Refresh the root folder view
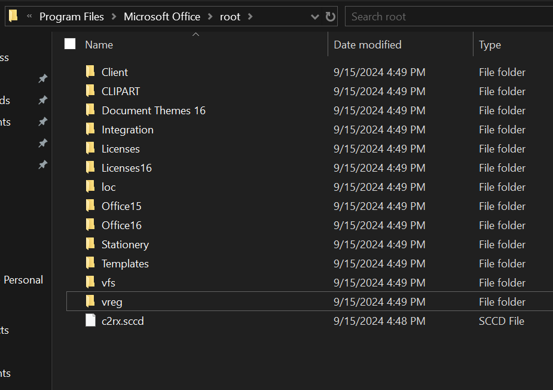Image resolution: width=553 pixels, height=390 pixels. [x=330, y=16]
